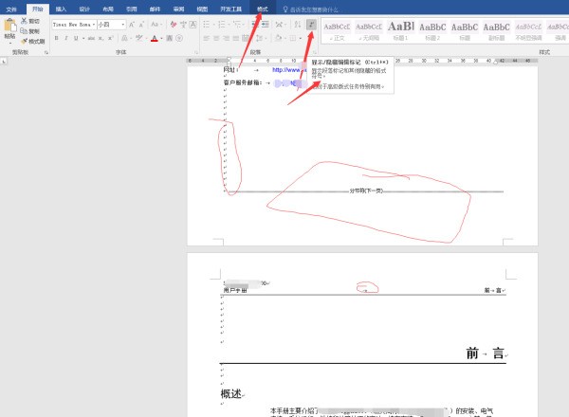The height and width of the screenshot is (417, 569).
Task: Open the Font (字体) group dialog launcher
Action: [x=196, y=52]
